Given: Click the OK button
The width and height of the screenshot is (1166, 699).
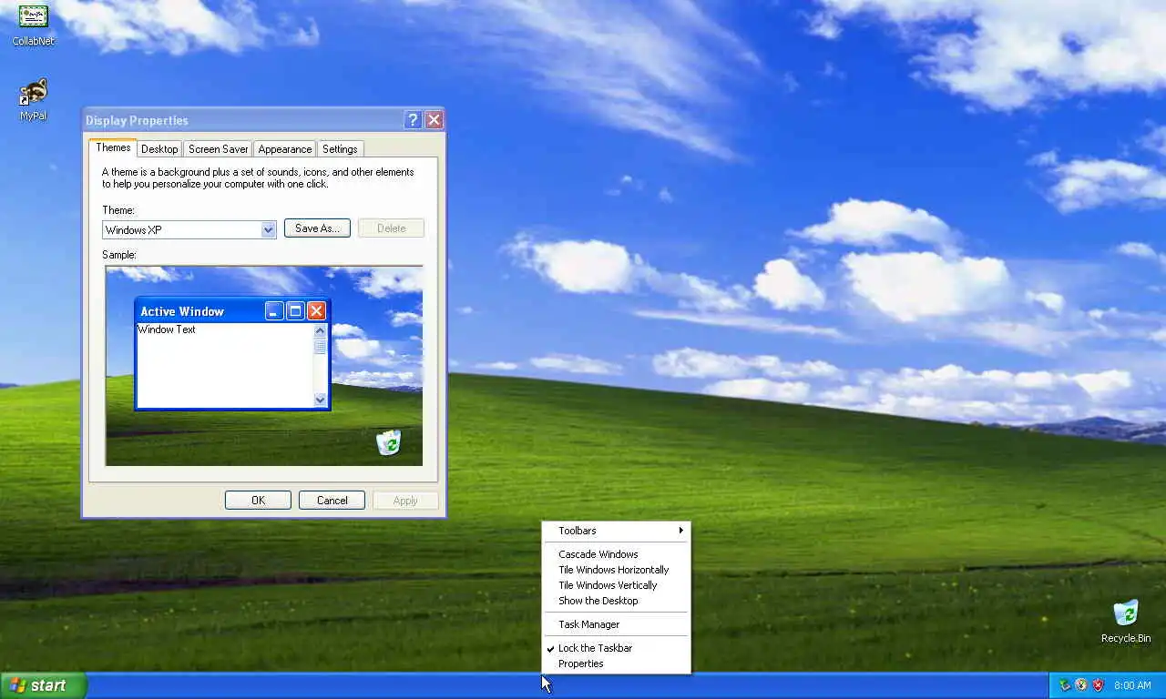Looking at the screenshot, I should [258, 501].
